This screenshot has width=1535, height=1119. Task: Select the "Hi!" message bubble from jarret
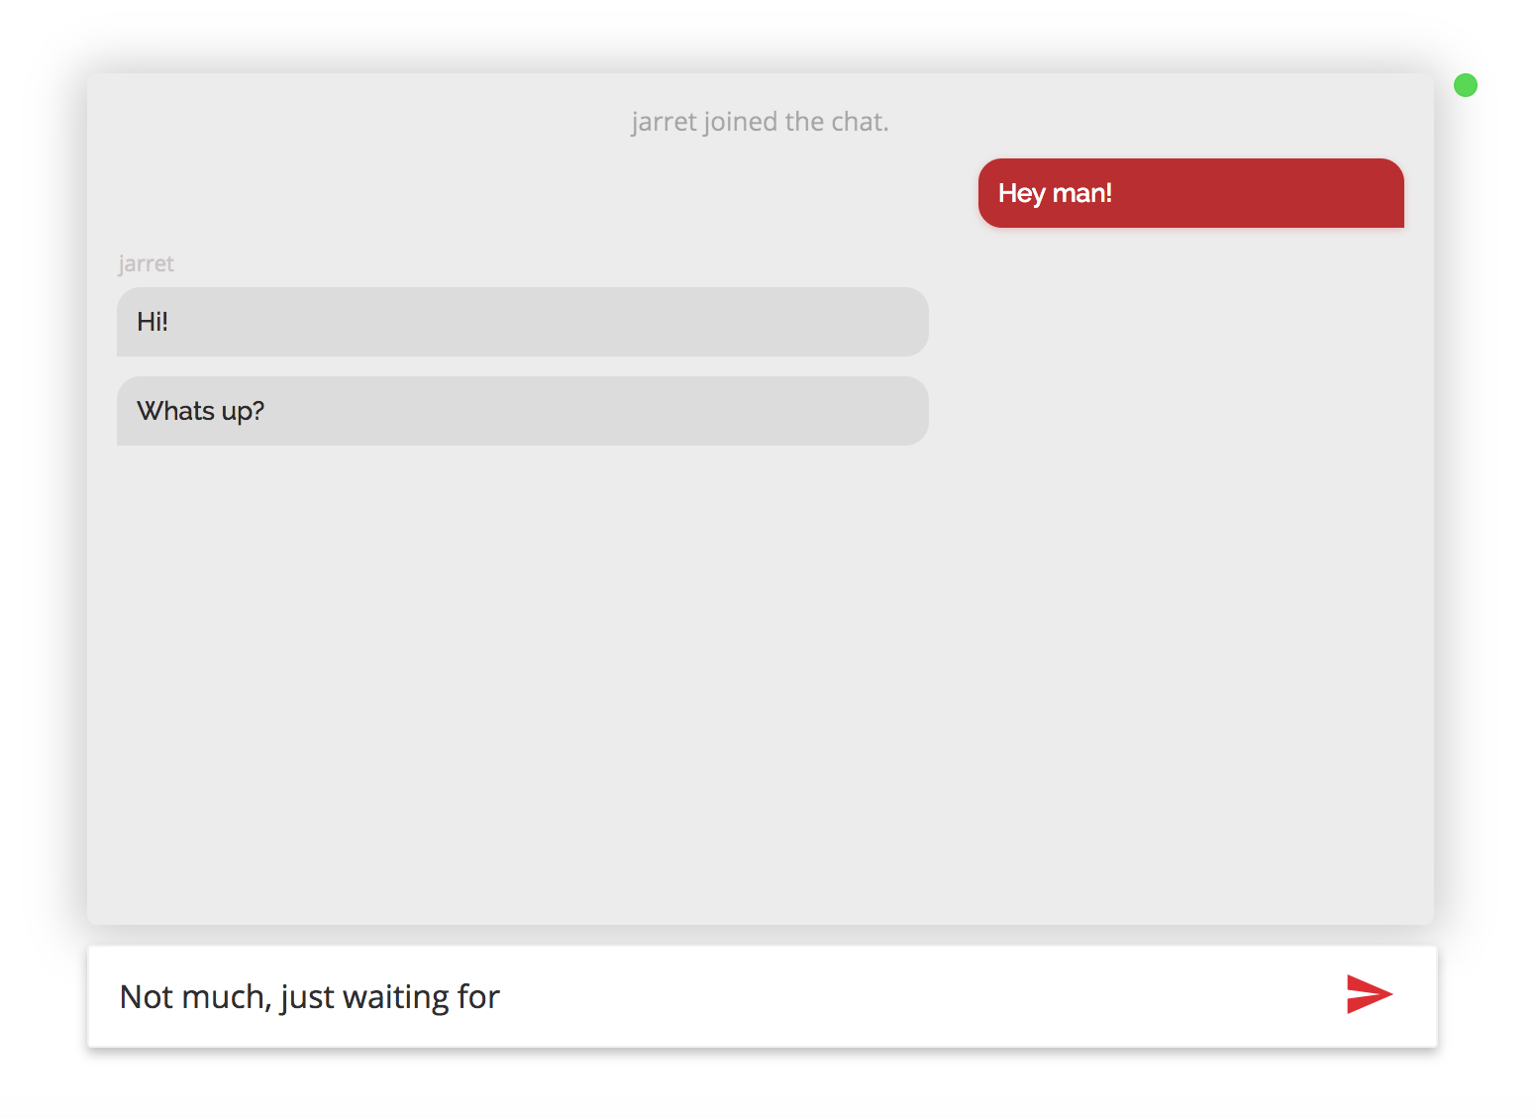[x=523, y=322]
